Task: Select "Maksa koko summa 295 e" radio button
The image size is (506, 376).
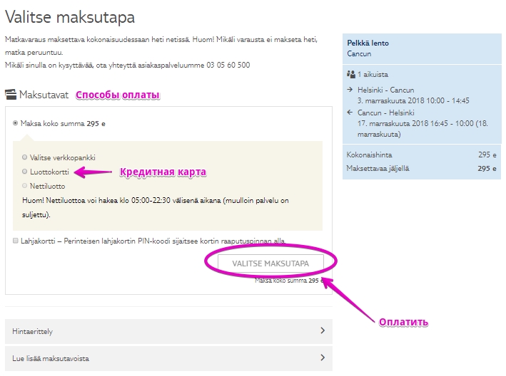Action: pyautogui.click(x=15, y=123)
